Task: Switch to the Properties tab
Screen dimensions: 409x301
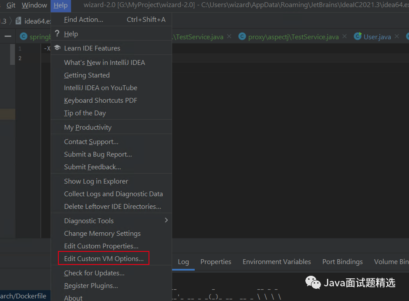Action: (216, 262)
